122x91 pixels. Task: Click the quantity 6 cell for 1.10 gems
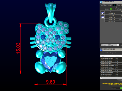tap(120, 18)
